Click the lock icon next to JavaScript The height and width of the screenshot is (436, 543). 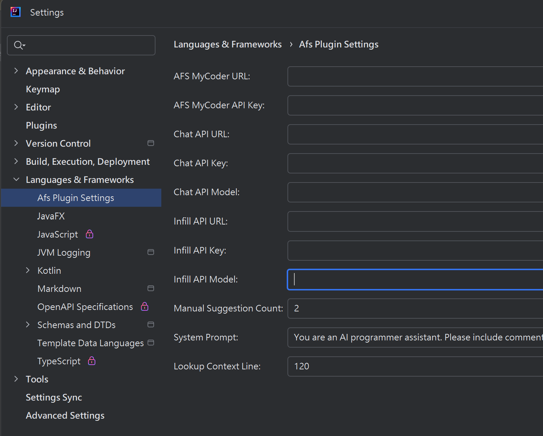click(x=90, y=234)
